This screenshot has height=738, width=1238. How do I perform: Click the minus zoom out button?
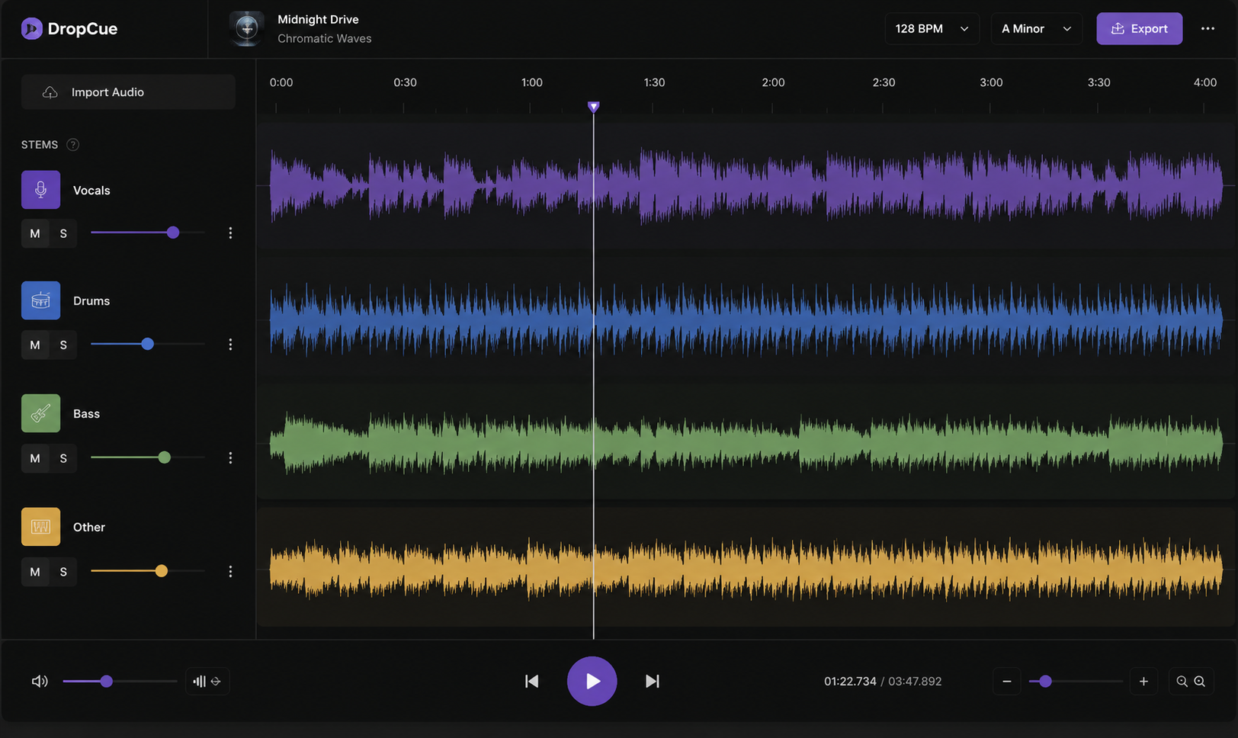click(x=1006, y=682)
